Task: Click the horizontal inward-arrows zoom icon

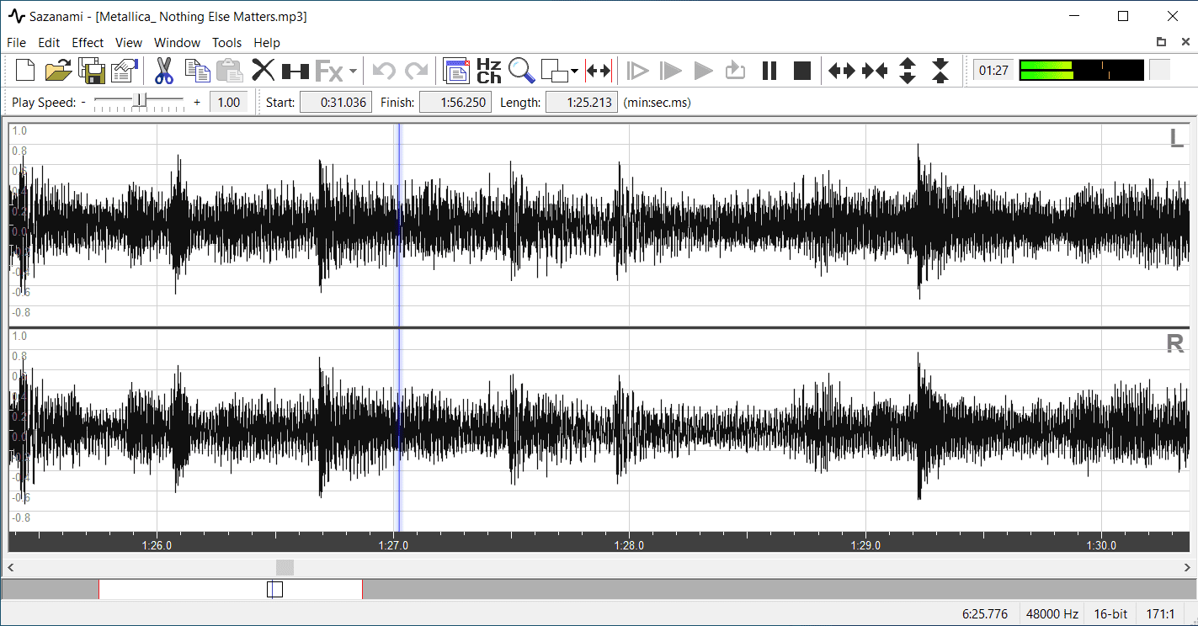Action: (x=875, y=71)
